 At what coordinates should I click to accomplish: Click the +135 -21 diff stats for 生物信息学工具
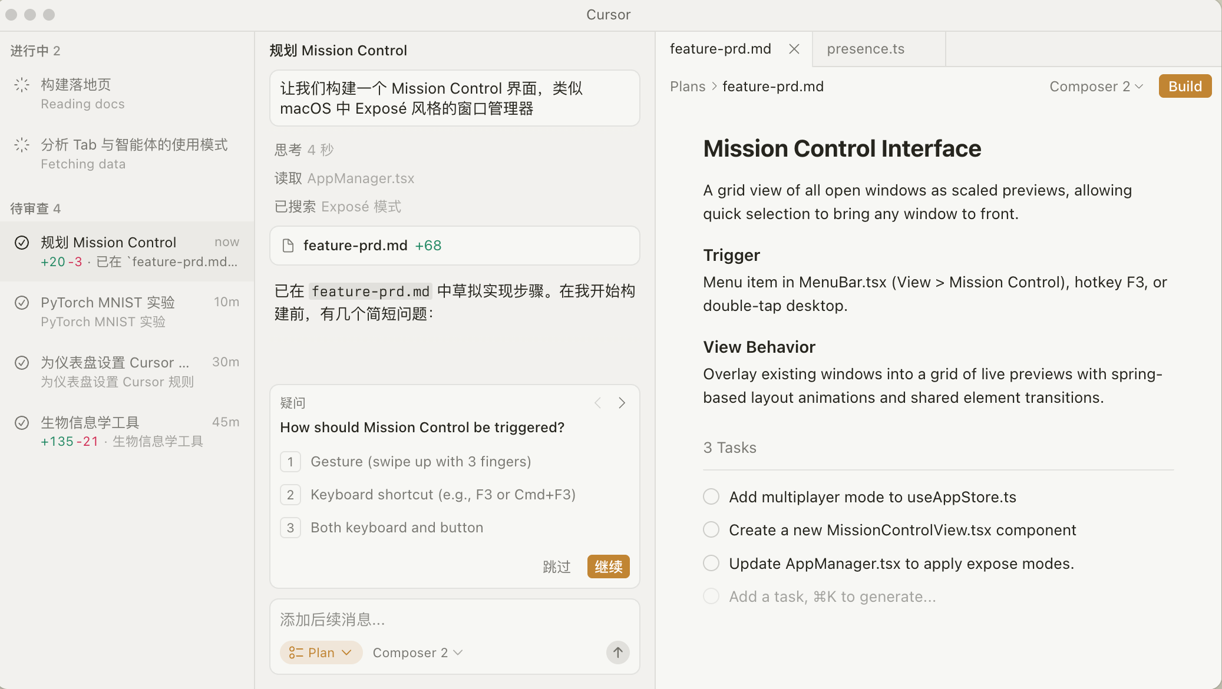(69, 442)
